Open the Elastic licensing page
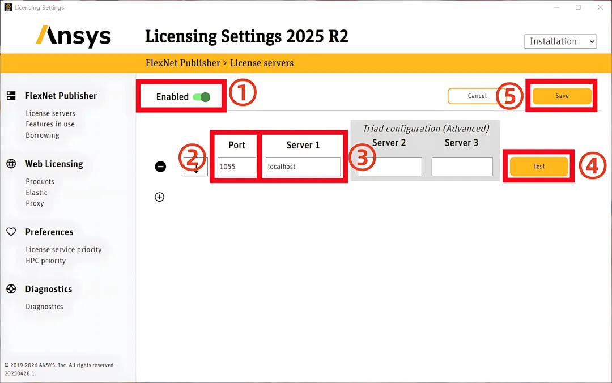This screenshot has height=383, width=612. click(x=36, y=193)
